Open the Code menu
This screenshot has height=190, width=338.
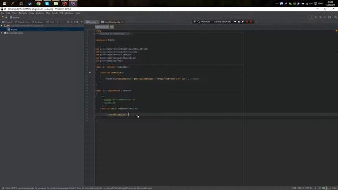pos(32,13)
